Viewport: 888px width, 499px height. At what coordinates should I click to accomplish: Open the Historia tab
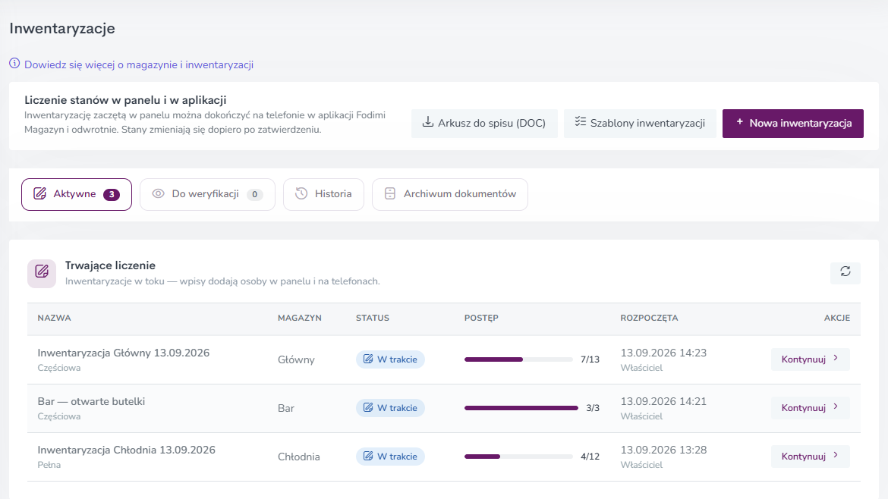tap(323, 194)
